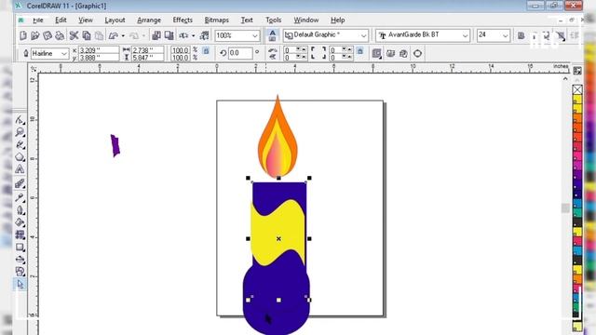Open the font size 24 dropdown
The image size is (596, 335).
(x=505, y=35)
